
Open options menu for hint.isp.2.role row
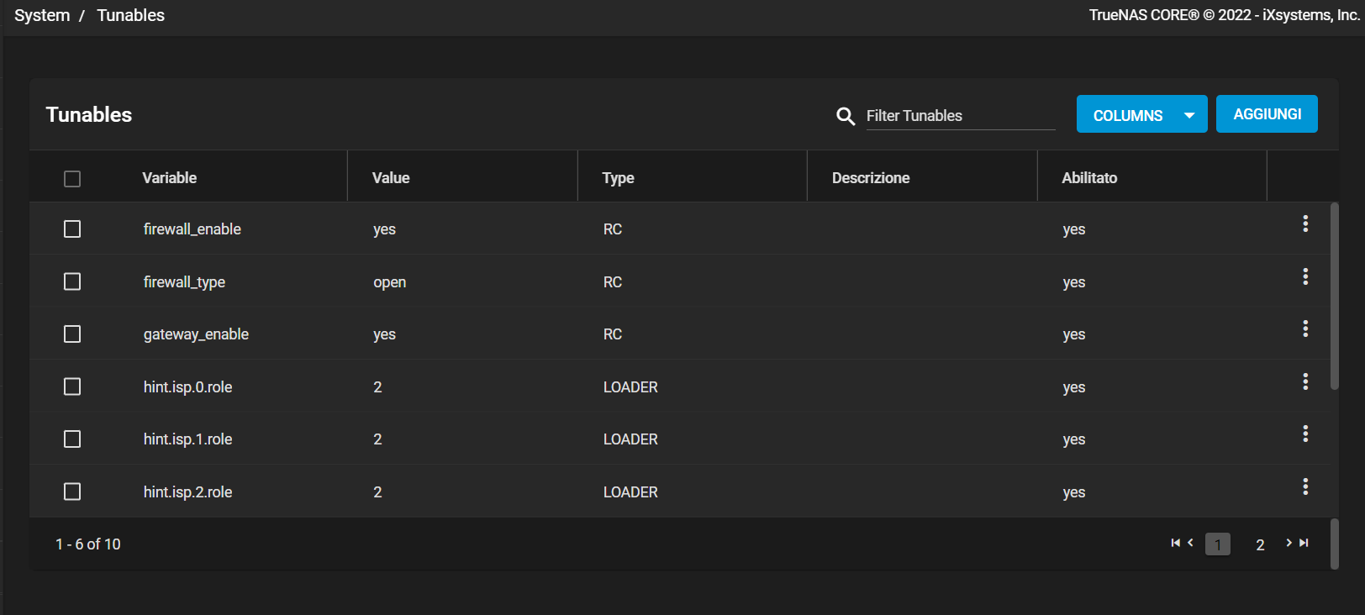coord(1305,486)
